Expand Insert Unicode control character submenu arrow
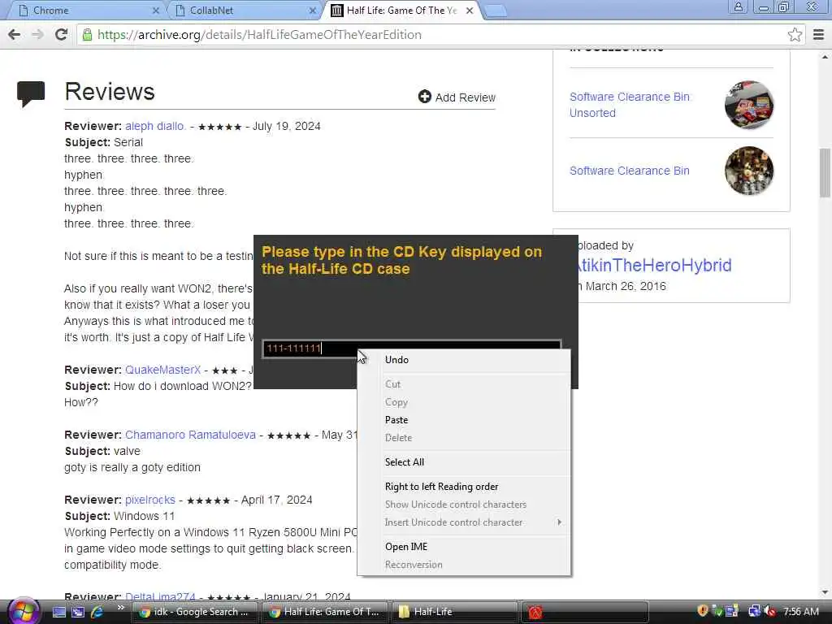832x624 pixels. 559,522
